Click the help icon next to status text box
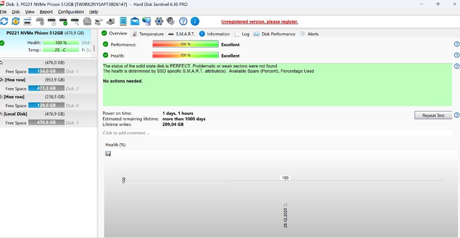This screenshot has width=460, height=238. 457,66
